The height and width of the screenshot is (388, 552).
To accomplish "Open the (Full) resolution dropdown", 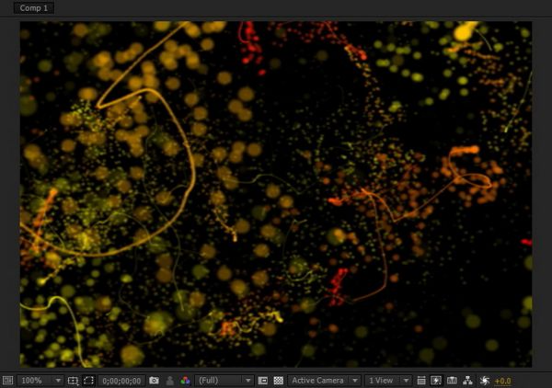I will tap(224, 381).
